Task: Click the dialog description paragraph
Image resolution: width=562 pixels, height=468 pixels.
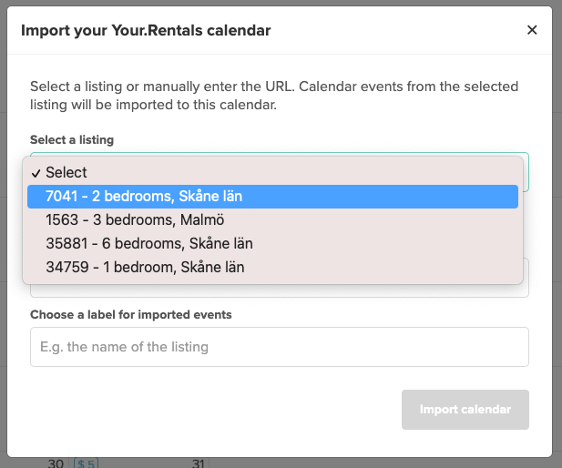Action: coord(274,96)
